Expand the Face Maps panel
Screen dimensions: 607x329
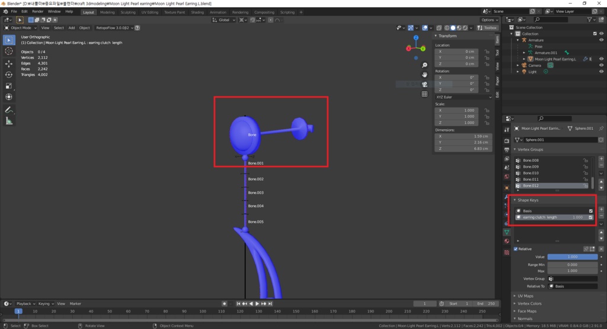(x=527, y=311)
